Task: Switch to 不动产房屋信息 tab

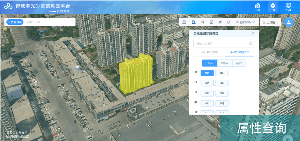Action: (239, 52)
